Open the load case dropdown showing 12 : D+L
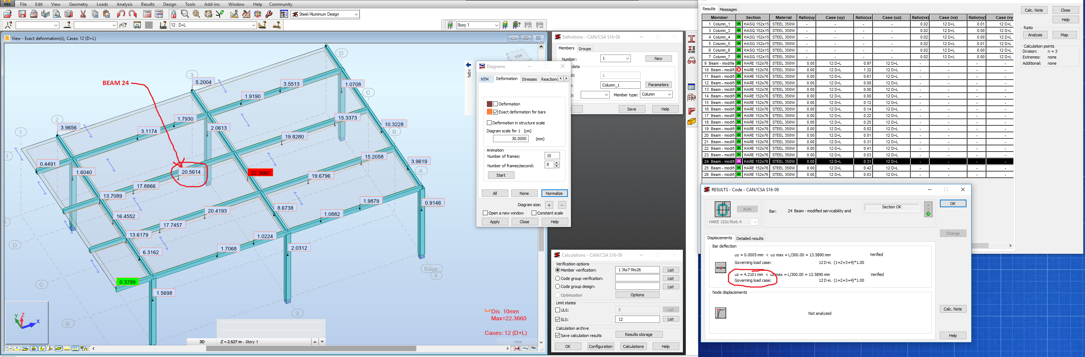1085x357 pixels. pyautogui.click(x=255, y=25)
